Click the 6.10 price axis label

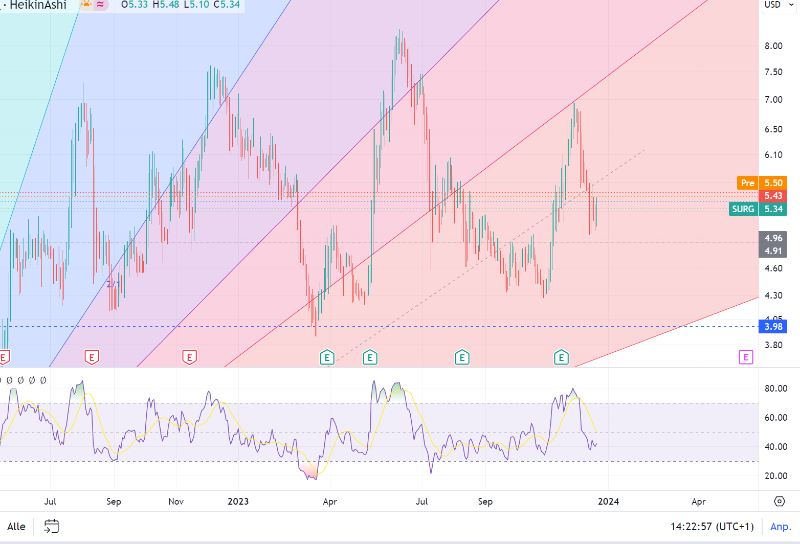click(773, 154)
